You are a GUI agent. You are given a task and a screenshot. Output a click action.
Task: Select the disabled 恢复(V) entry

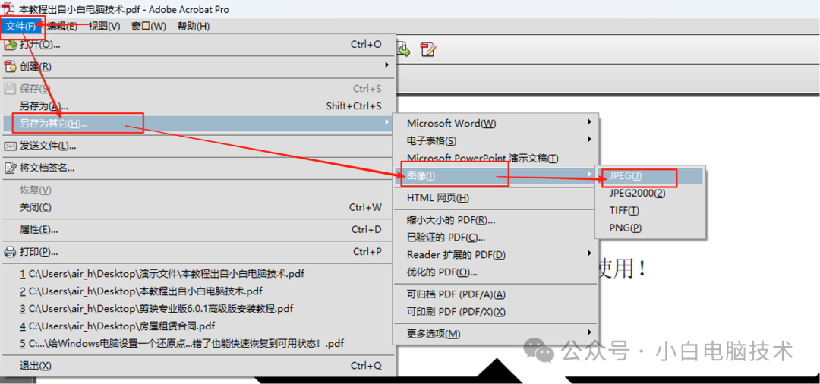[199, 190]
